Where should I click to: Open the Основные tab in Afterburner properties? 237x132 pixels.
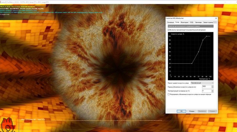pyautogui.click(x=170, y=22)
